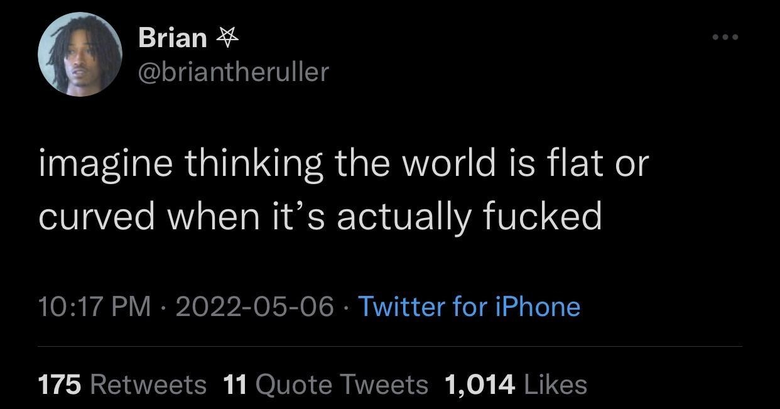
Task: Open Brian's profile picture
Action: pyautogui.click(x=80, y=55)
